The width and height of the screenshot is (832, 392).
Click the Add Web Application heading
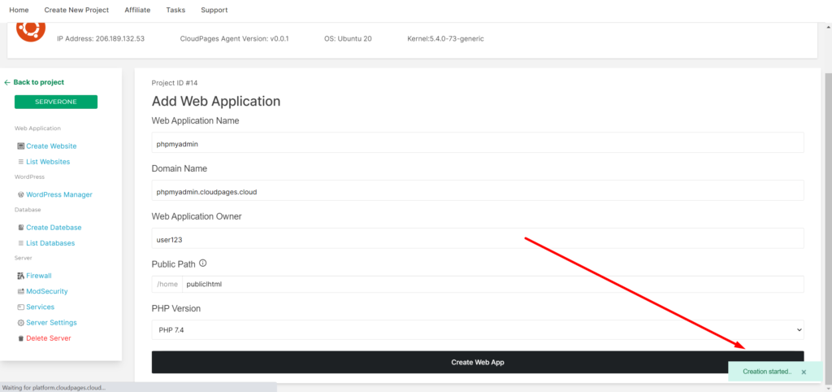(216, 102)
